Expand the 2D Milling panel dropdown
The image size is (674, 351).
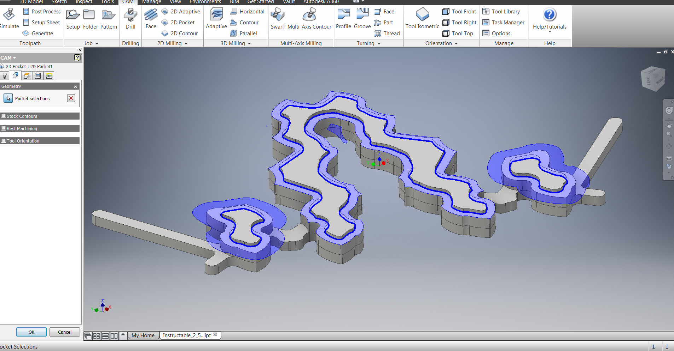pos(186,43)
